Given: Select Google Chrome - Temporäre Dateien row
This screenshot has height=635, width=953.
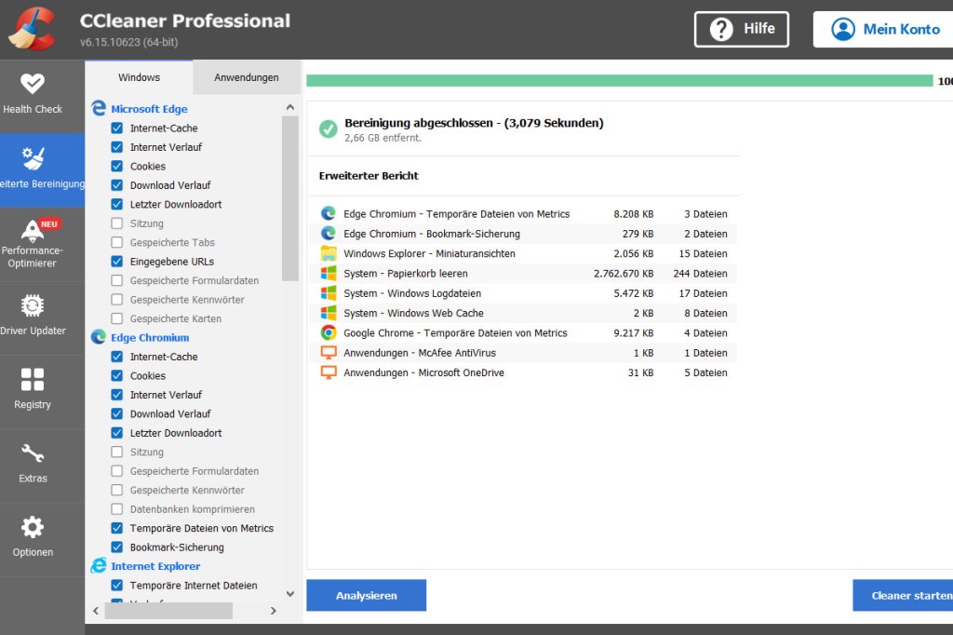Looking at the screenshot, I should click(x=523, y=332).
